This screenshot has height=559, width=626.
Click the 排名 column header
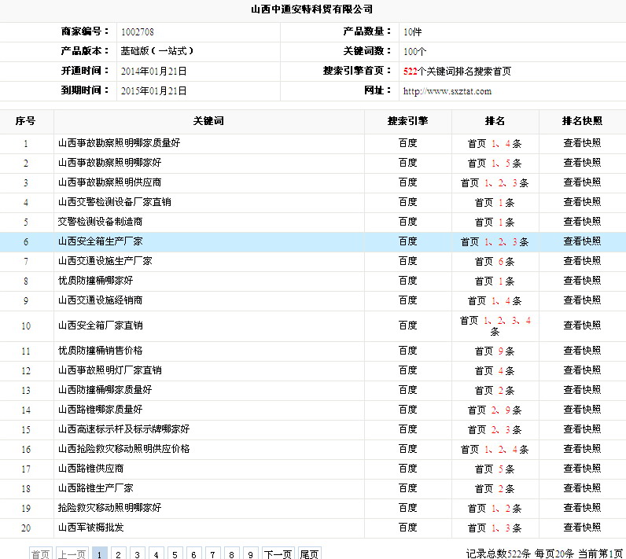click(495, 121)
